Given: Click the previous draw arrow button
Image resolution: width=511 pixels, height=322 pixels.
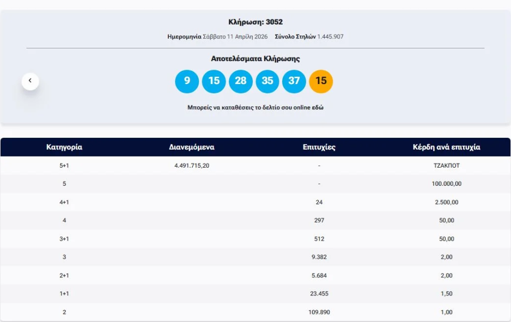Looking at the screenshot, I should tap(30, 81).
